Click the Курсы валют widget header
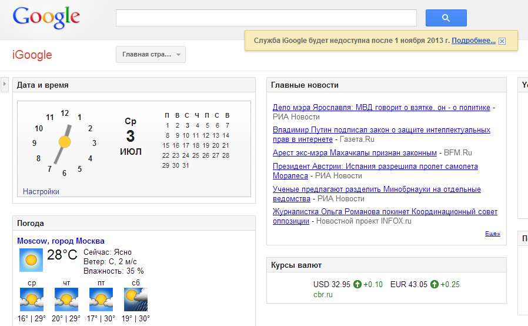The image size is (528, 326). coord(386,265)
